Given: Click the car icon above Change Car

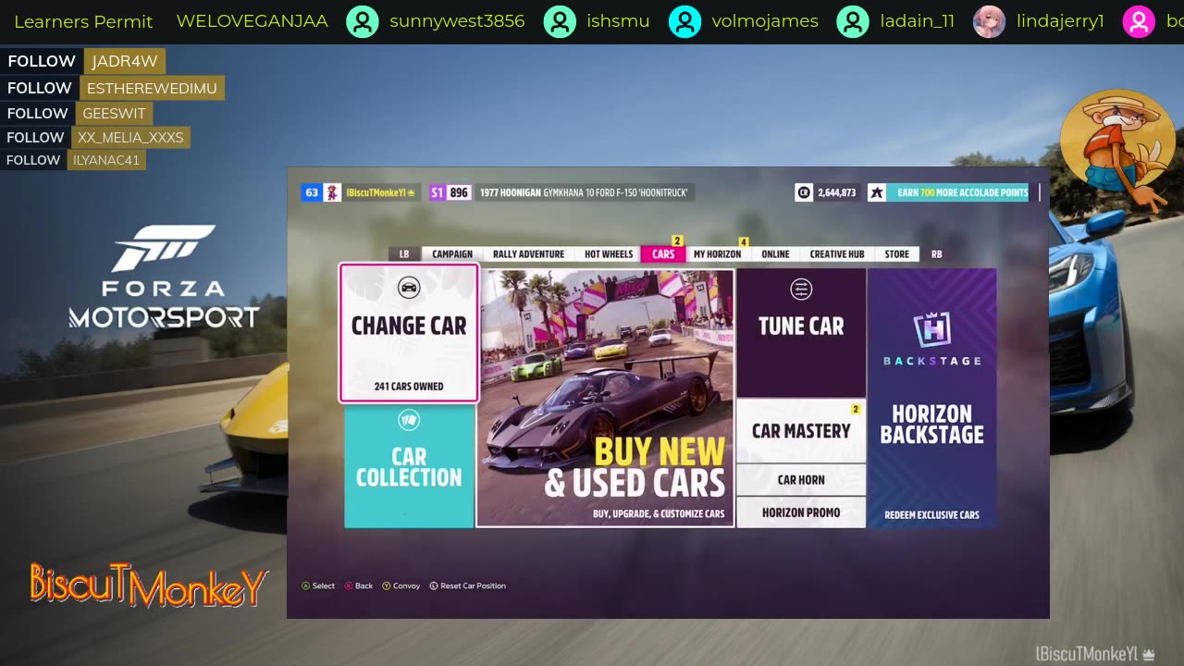Looking at the screenshot, I should tap(409, 288).
